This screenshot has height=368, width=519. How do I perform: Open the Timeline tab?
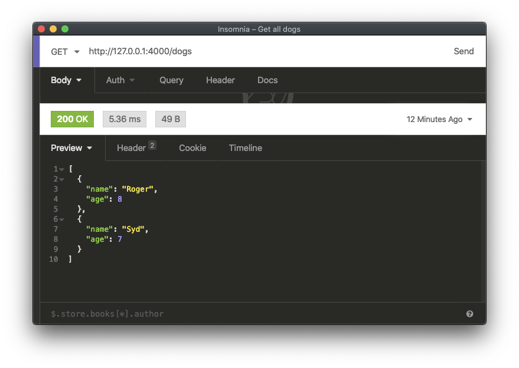click(x=245, y=148)
